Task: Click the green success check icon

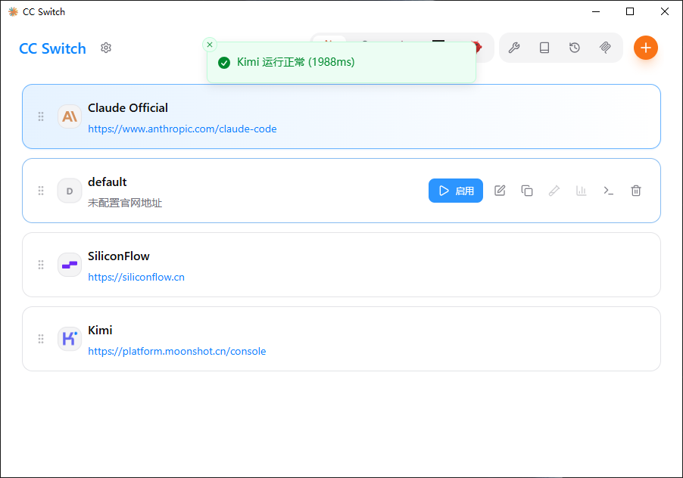Action: (224, 63)
